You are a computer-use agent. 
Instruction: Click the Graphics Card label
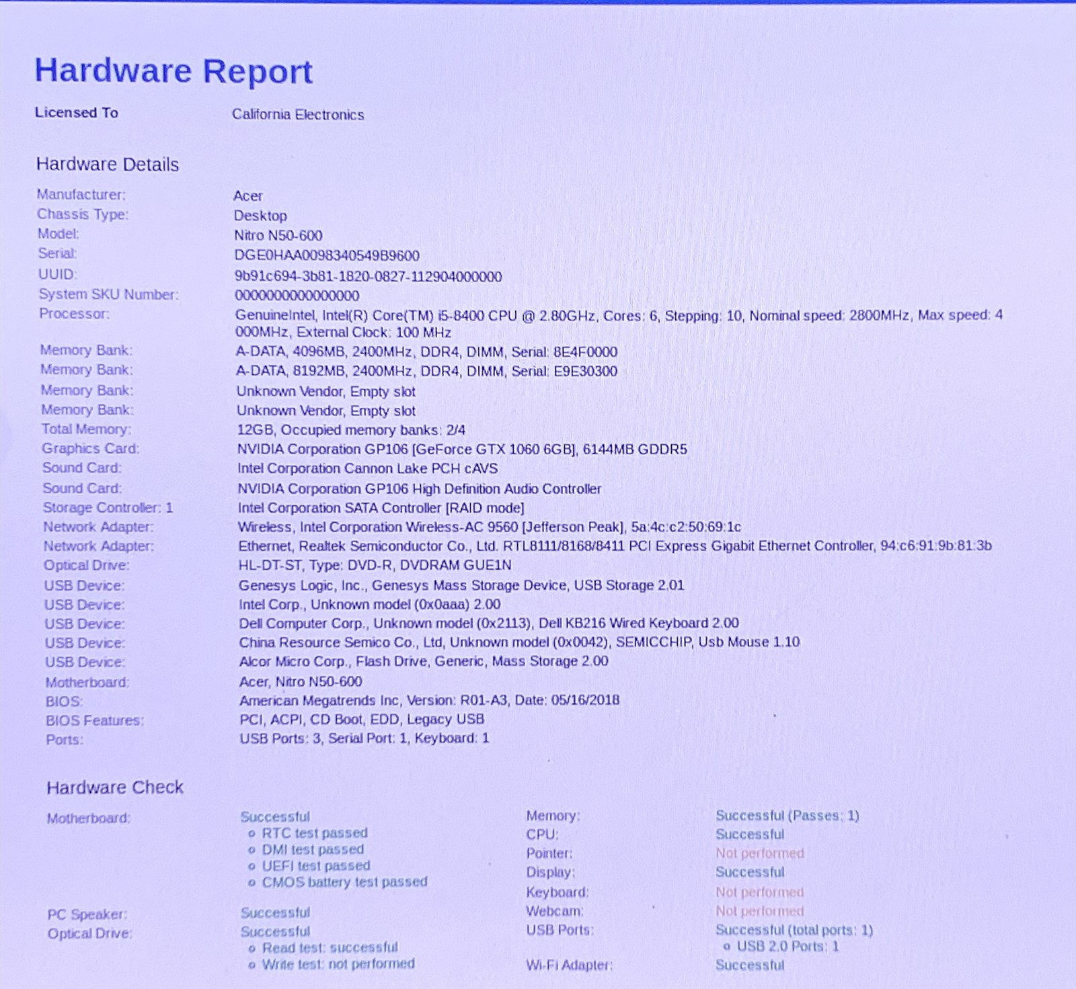(90, 448)
